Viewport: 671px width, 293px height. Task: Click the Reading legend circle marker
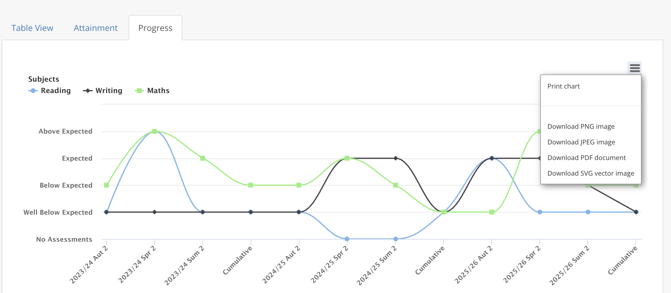click(33, 91)
